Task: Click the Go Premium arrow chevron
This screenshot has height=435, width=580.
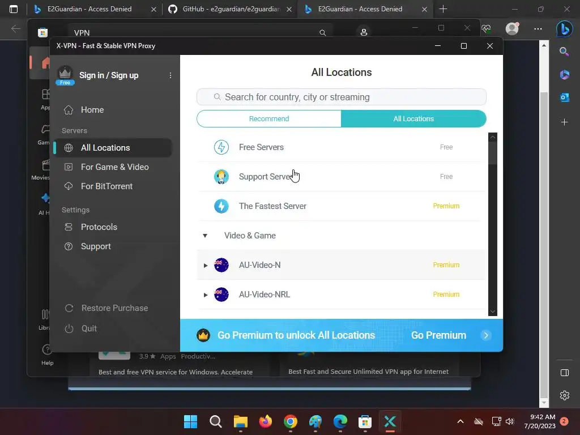Action: click(x=486, y=335)
